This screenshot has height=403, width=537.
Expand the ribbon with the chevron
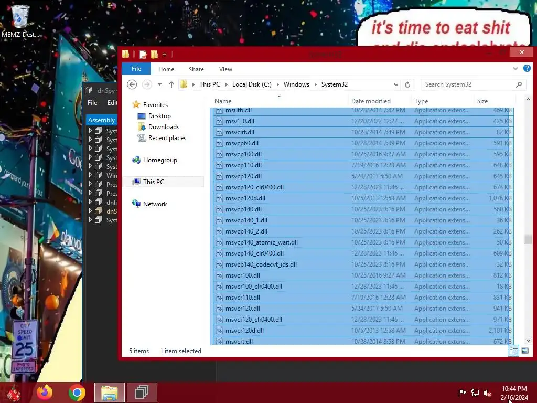coord(515,69)
